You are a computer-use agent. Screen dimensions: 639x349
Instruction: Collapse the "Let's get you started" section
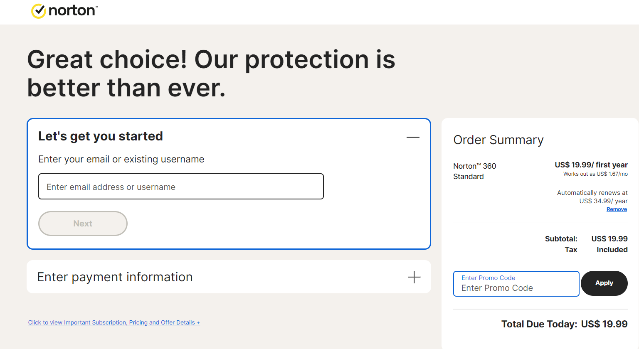412,137
